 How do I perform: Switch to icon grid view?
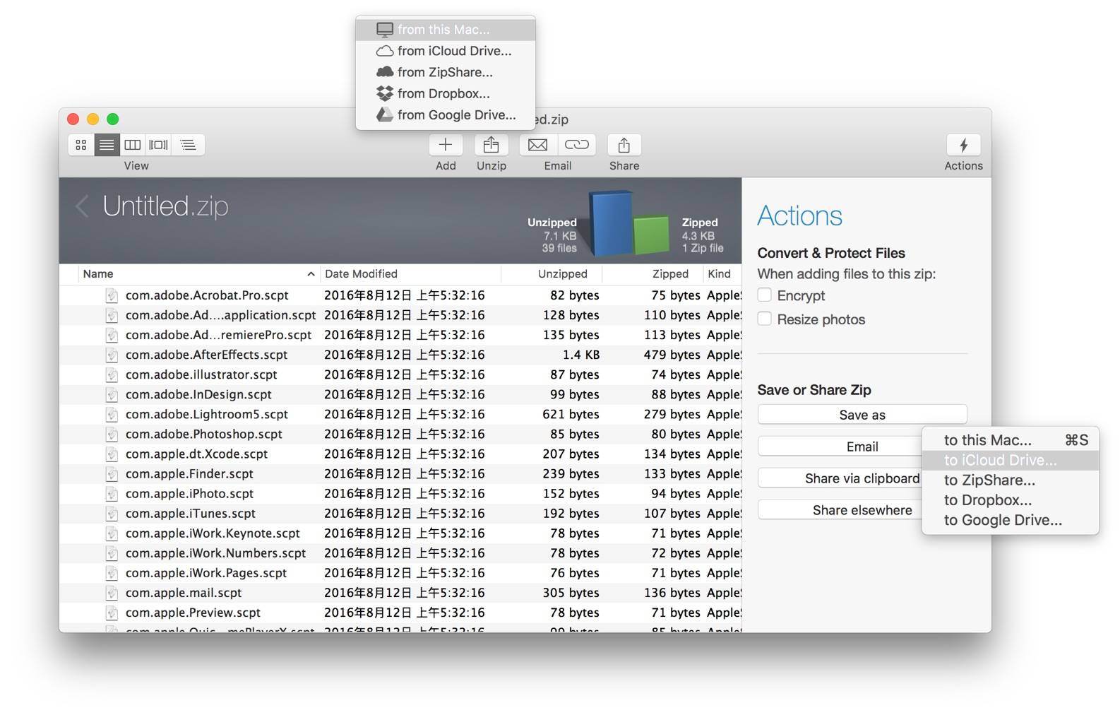81,145
